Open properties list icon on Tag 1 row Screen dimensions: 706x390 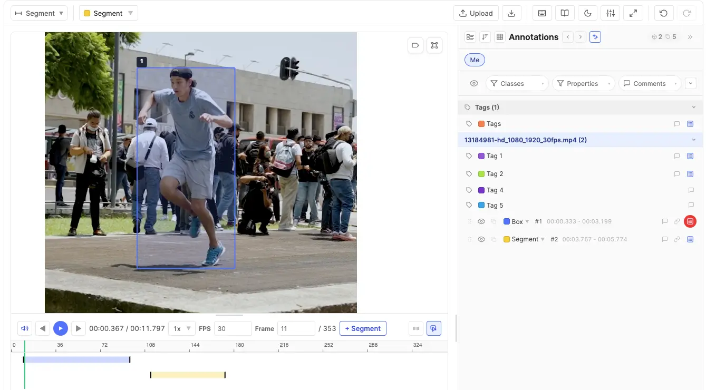(690, 156)
